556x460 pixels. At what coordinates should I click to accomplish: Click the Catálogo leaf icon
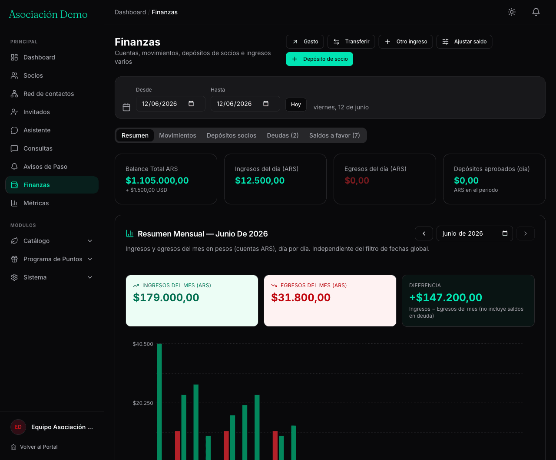click(14, 241)
